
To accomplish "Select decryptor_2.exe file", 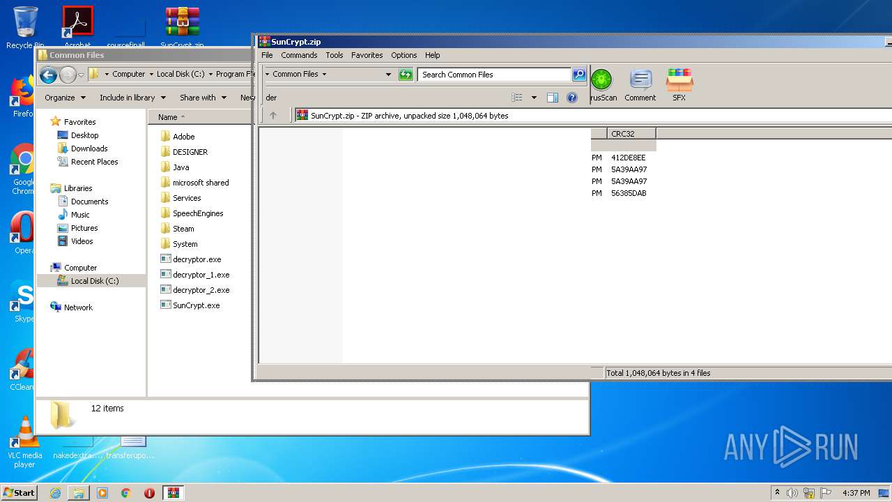I will [x=201, y=290].
